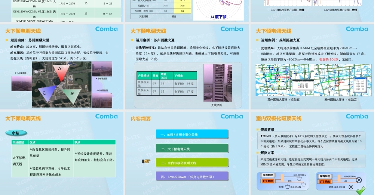374x195 pixels.
Task: Click the 室内双极化吸顶天线 slide title
Action: coord(279,118)
